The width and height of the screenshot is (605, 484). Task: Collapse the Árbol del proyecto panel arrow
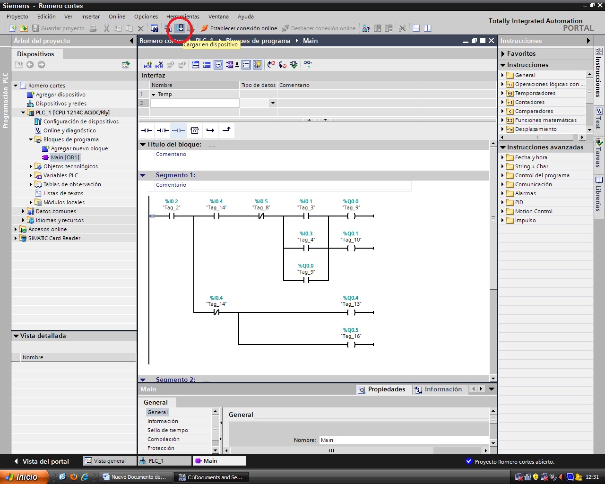pyautogui.click(x=131, y=41)
